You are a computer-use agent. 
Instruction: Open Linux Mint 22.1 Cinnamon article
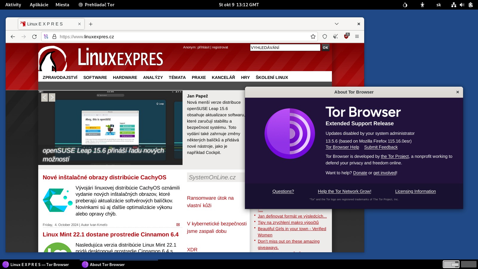click(111, 234)
